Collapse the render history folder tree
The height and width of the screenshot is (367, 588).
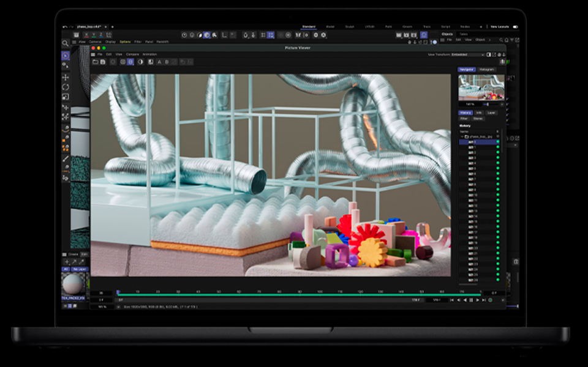462,136
